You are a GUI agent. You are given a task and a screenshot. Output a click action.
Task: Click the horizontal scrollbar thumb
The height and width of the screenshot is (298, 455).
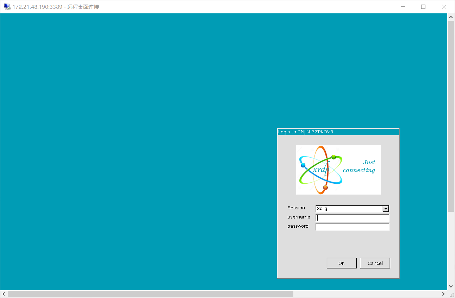[150, 294]
